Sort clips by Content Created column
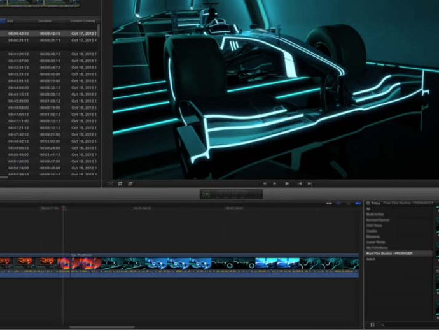Viewport: 439px width, 330px height. click(x=83, y=21)
